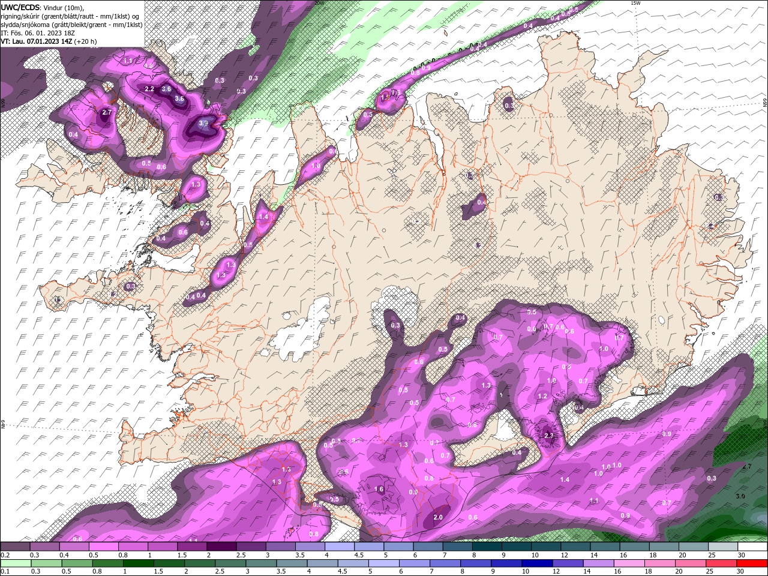The image size is (768, 576).
Task: Pick the green-row swatch starting at 0.8
Action: click(x=107, y=563)
